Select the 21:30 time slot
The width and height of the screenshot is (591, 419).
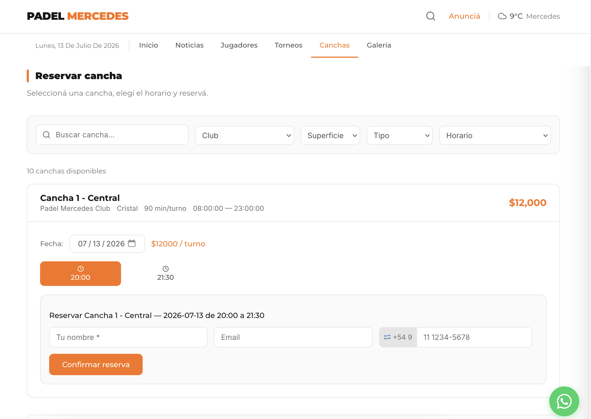[x=165, y=274]
